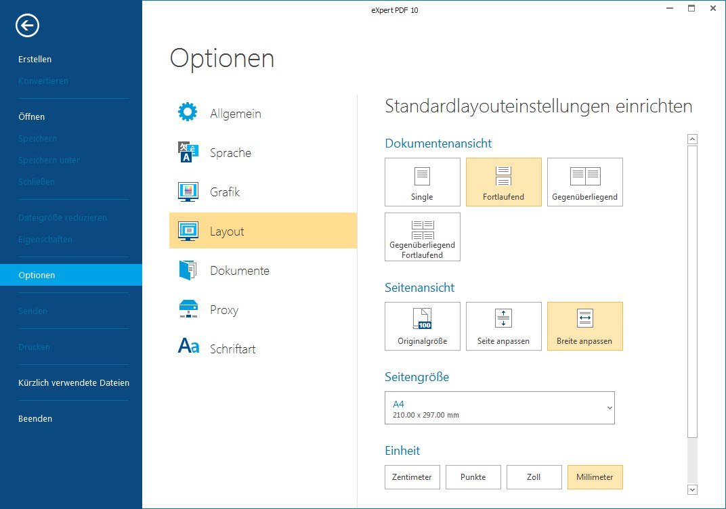Open the Seitengröße A4 dropdown
The height and width of the screenshot is (509, 726).
pyautogui.click(x=500, y=407)
